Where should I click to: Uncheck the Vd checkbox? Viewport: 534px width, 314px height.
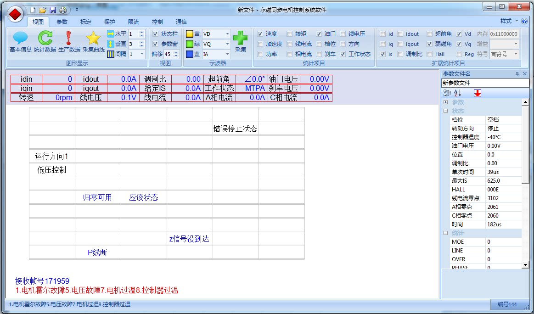[x=459, y=34]
